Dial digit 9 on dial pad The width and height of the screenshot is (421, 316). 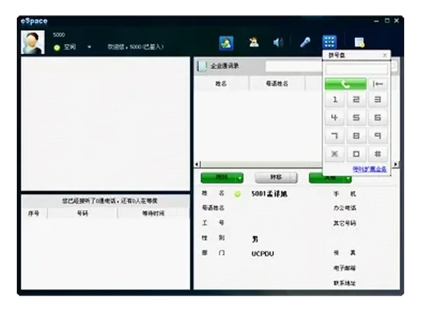tap(378, 136)
